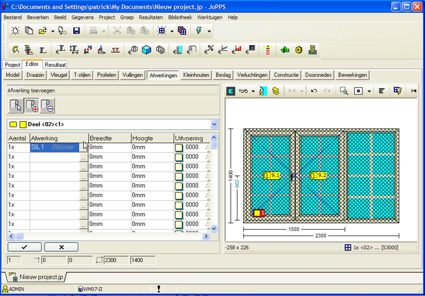This screenshot has width=425, height=296.
Task: Click the first yellow swatch beside Deel <02><1>
Action: [13, 125]
